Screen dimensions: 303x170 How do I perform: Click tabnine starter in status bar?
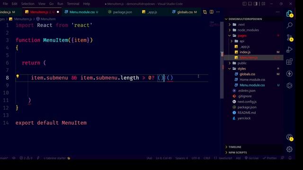pos(57,158)
